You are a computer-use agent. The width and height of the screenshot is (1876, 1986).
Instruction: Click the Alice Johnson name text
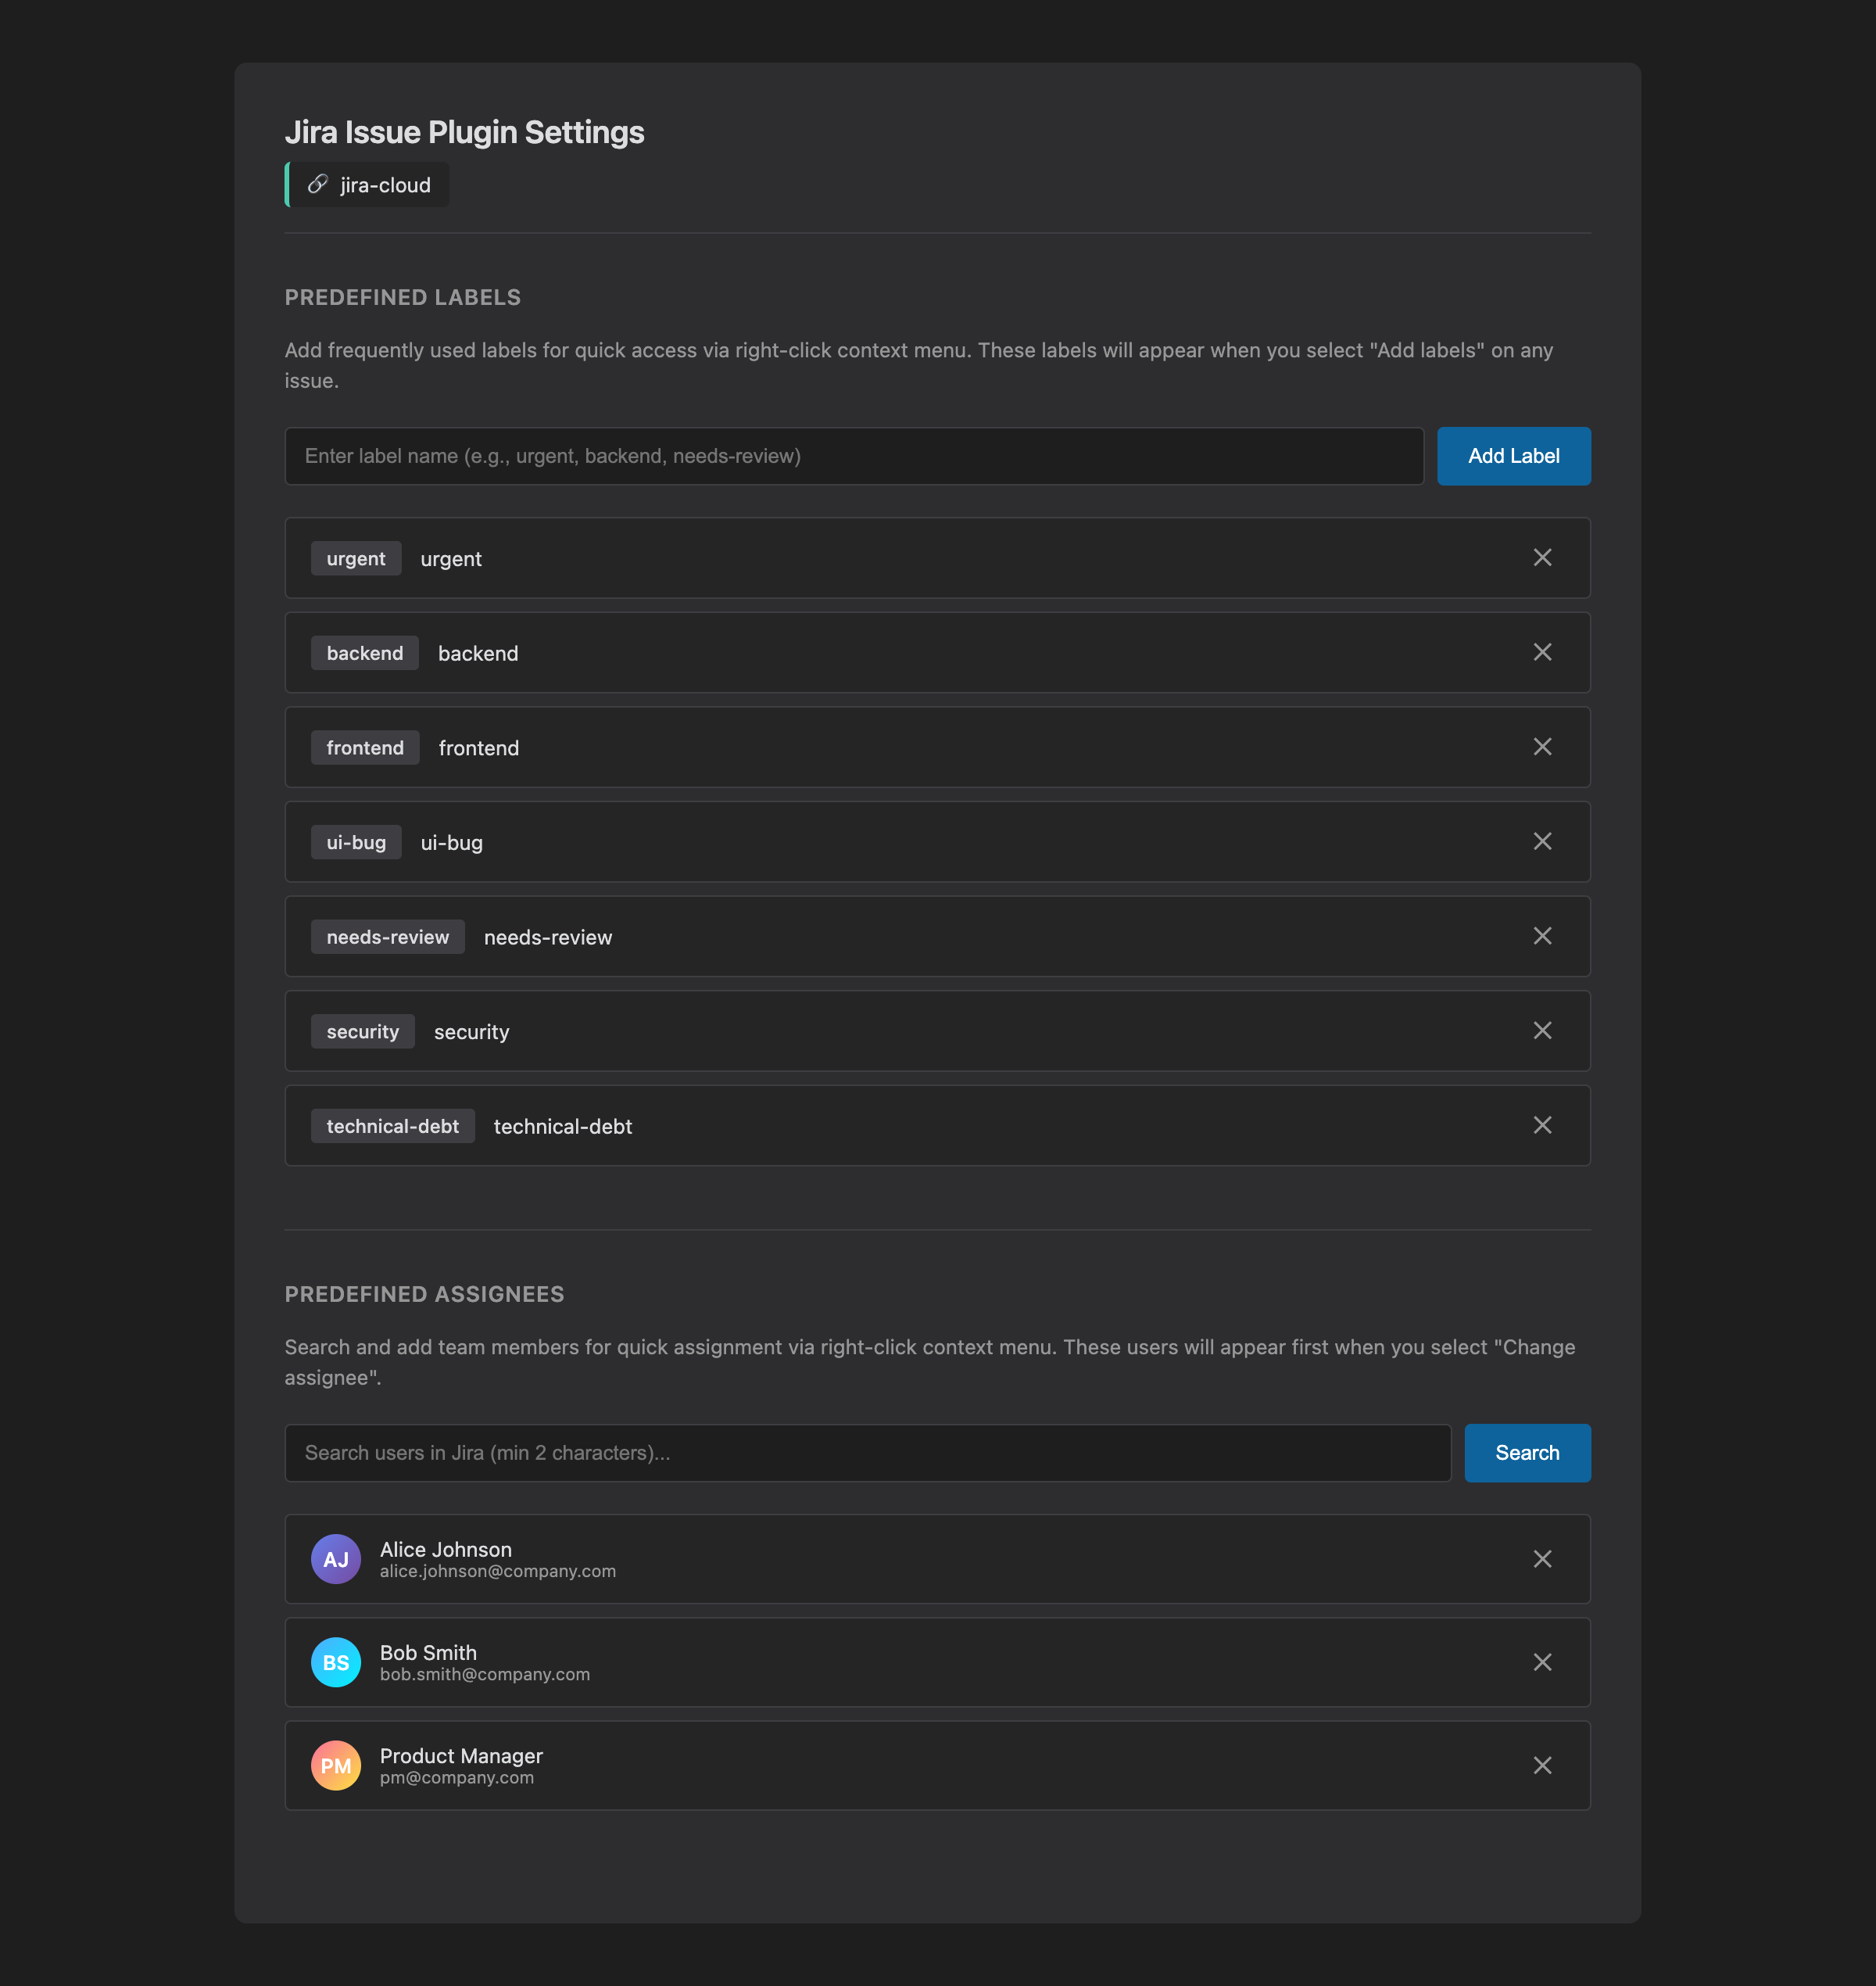pyautogui.click(x=446, y=1549)
